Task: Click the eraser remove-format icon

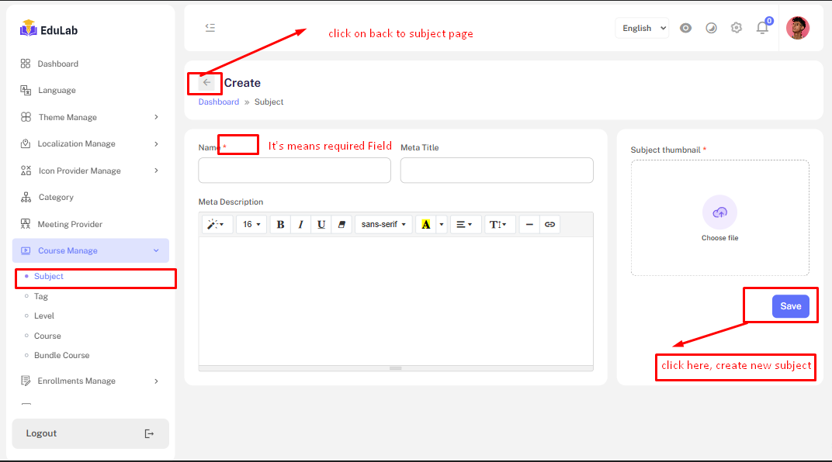Action: (341, 225)
